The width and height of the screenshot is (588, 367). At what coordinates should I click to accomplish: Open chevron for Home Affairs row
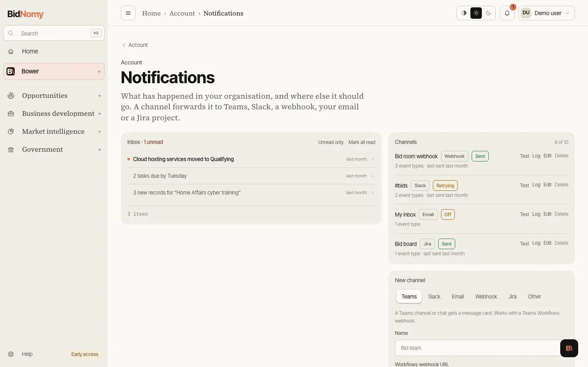pos(373,193)
